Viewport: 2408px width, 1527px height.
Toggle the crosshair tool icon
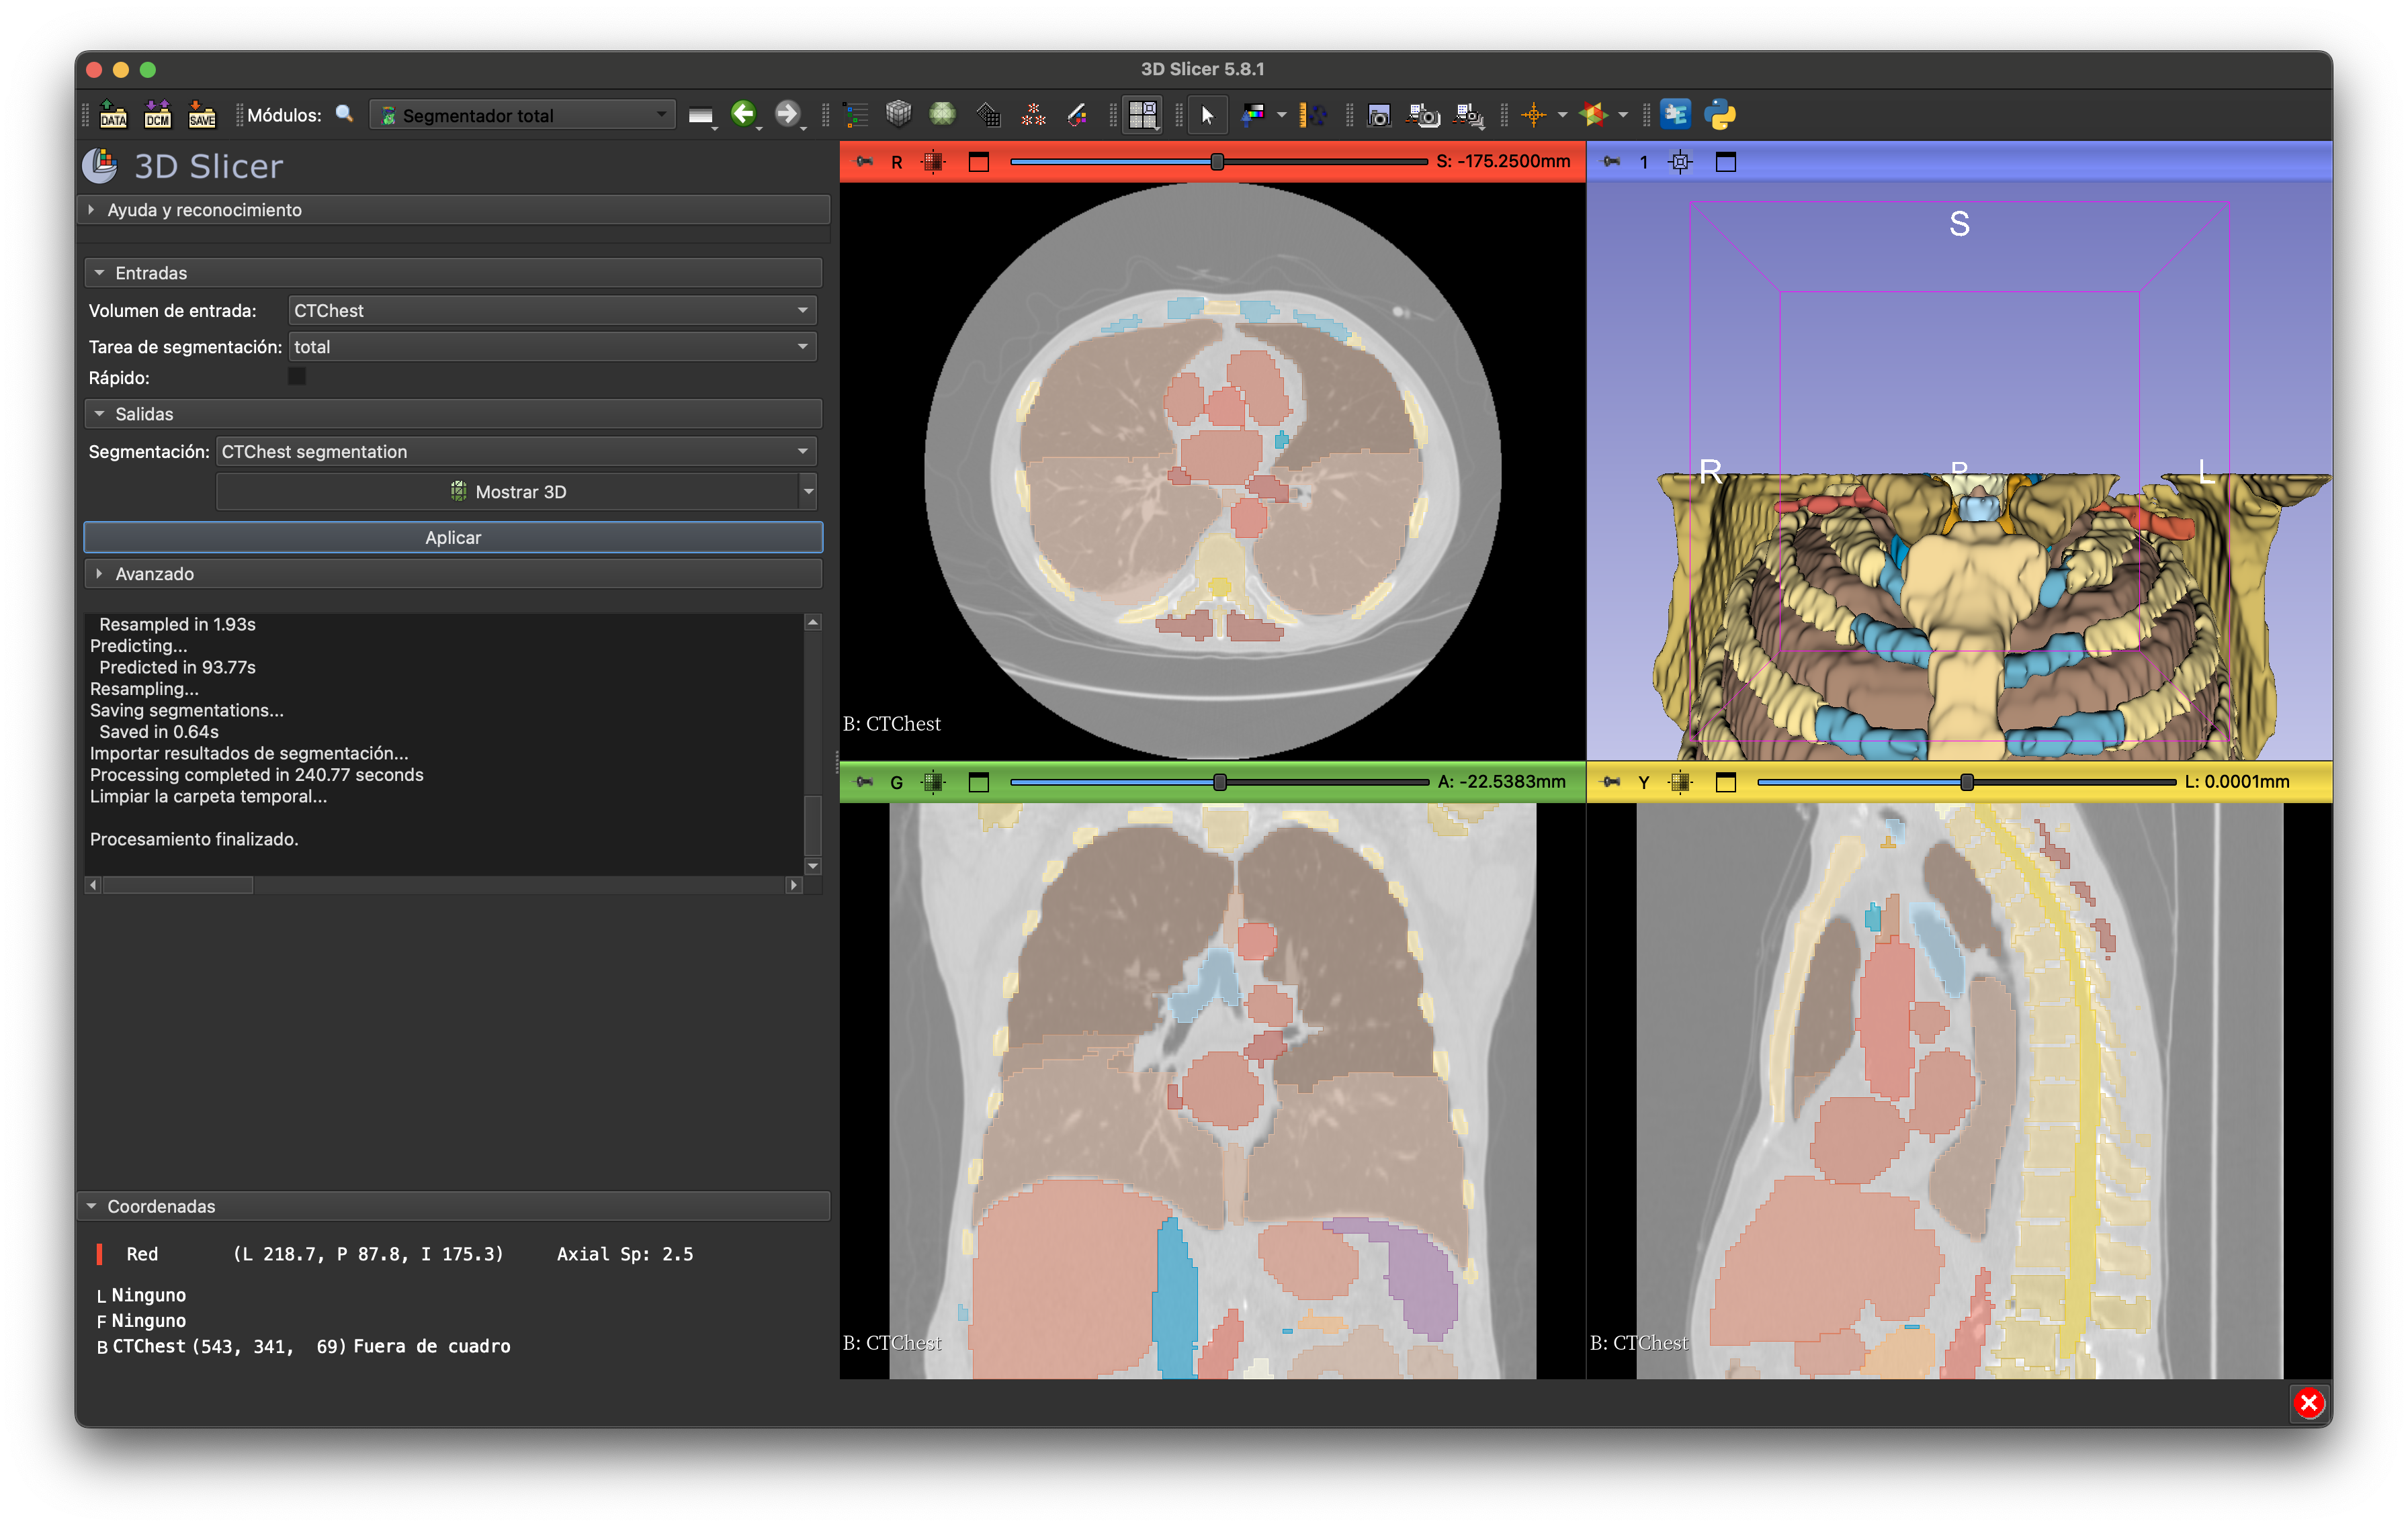pyautogui.click(x=1533, y=115)
